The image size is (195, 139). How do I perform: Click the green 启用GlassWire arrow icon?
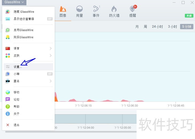pos(8,30)
